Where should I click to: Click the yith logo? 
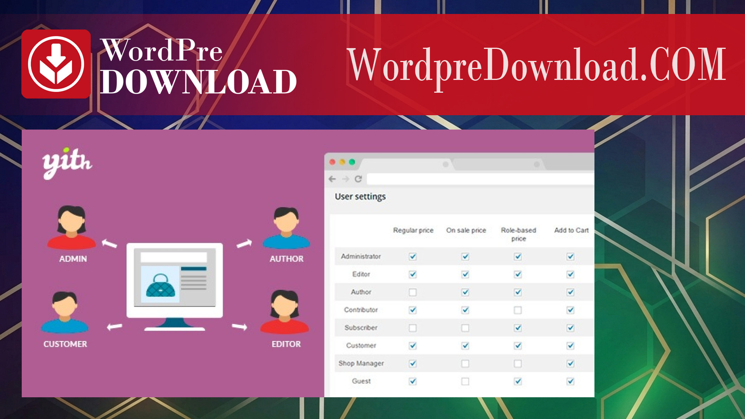tap(67, 163)
